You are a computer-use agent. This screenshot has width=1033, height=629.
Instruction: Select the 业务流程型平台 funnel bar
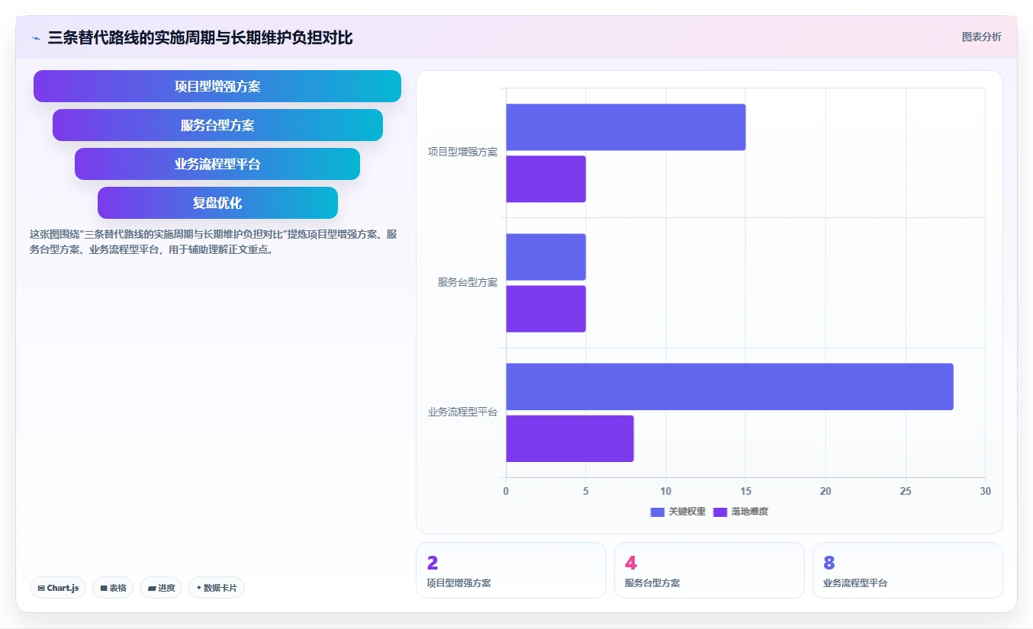pyautogui.click(x=217, y=164)
